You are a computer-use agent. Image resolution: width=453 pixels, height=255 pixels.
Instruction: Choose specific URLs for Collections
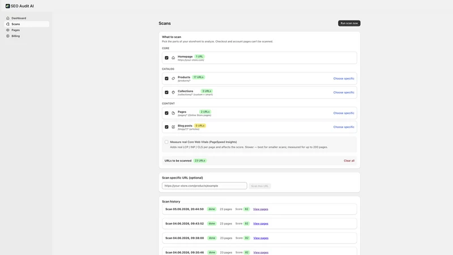[344, 92]
